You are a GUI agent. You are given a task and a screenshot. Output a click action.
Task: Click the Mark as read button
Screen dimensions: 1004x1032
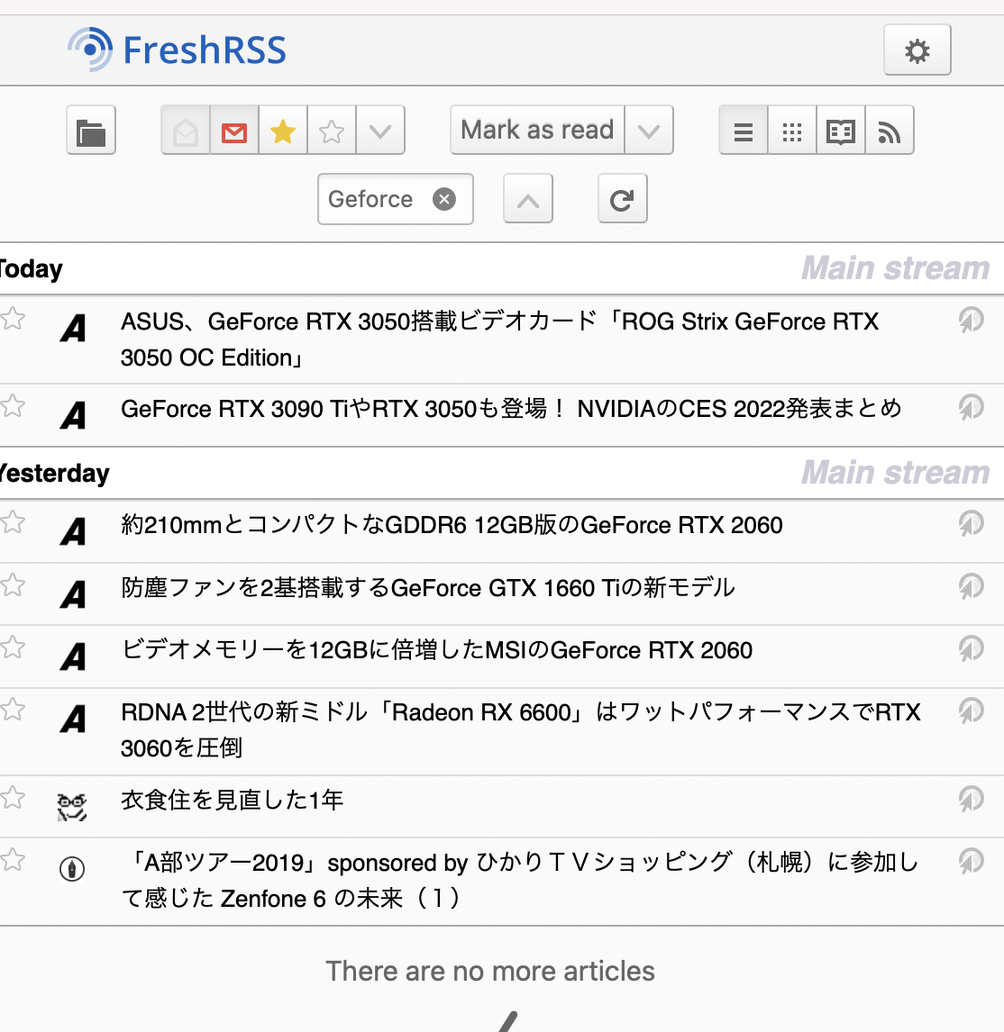point(537,131)
